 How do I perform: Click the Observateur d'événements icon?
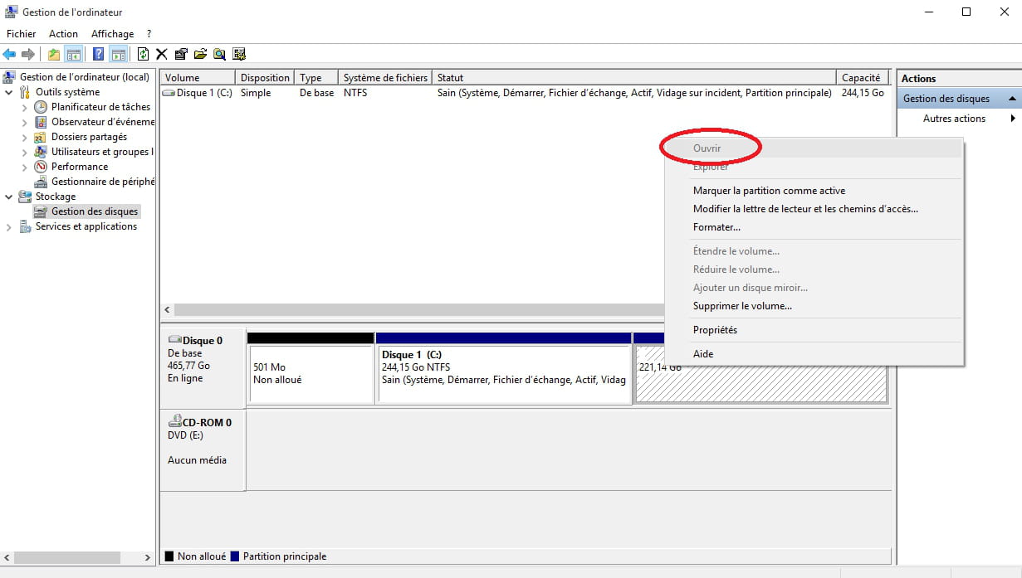pos(41,122)
